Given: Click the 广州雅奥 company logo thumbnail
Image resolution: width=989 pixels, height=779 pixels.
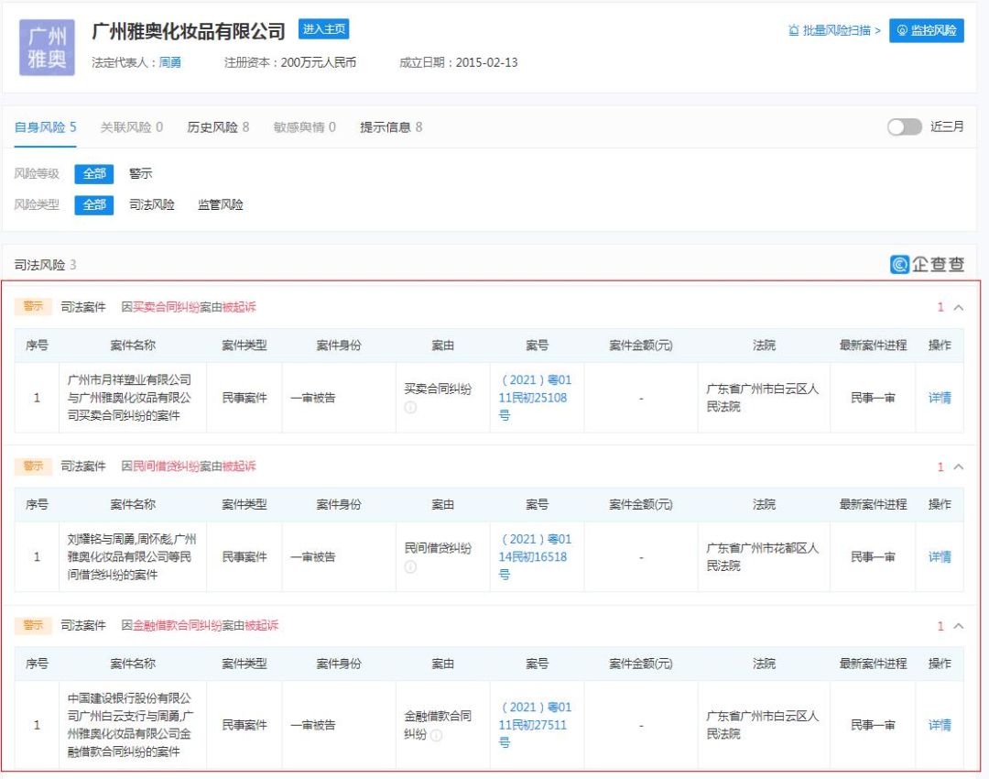Looking at the screenshot, I should pos(47,48).
